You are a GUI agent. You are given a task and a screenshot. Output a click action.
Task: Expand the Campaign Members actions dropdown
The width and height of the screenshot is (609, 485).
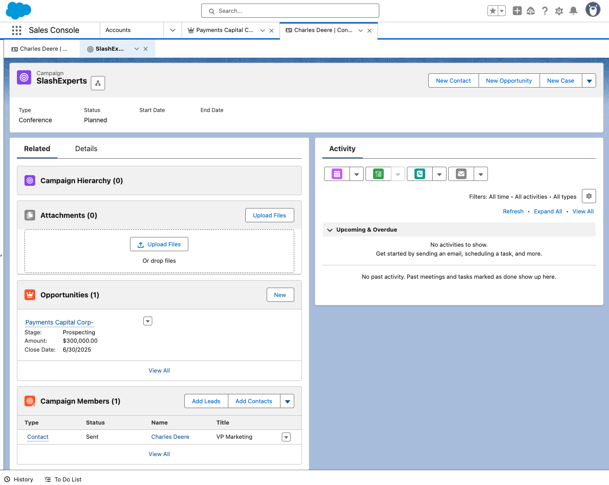287,401
